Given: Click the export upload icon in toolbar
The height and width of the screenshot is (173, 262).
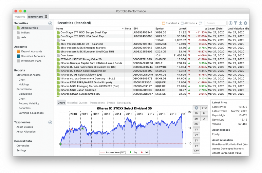Looking at the screenshot, I should tap(240, 23).
